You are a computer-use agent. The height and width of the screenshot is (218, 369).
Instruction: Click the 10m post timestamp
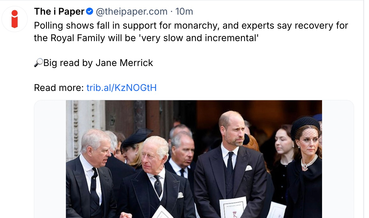184,12
